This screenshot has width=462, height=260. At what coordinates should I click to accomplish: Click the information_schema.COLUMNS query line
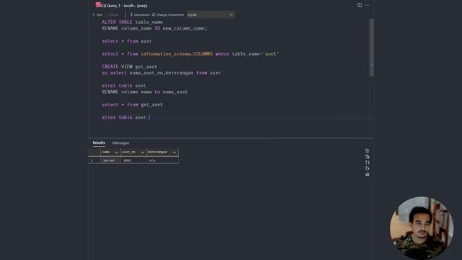pyautogui.click(x=191, y=54)
